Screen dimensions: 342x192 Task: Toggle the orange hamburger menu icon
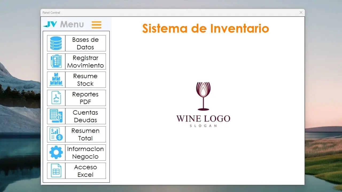point(96,25)
